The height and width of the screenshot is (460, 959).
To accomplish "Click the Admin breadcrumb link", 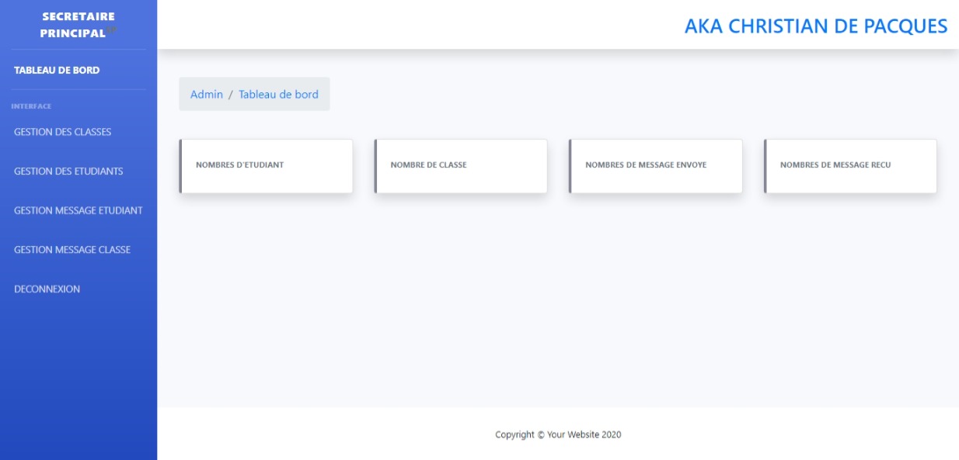I will (206, 94).
